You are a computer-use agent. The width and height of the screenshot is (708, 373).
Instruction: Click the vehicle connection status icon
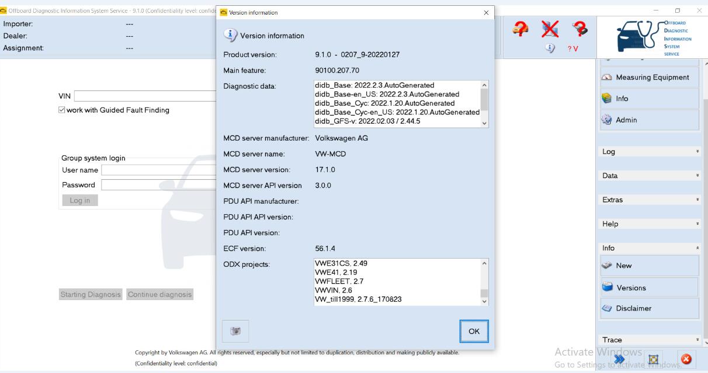(x=520, y=29)
